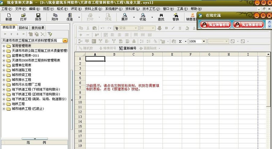Click the 替换 replace toolbar icon
This screenshot has width=272, height=149.
click(176, 17)
